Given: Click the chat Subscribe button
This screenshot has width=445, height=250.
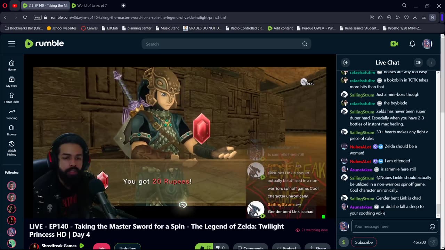Looking at the screenshot, I should (364, 242).
